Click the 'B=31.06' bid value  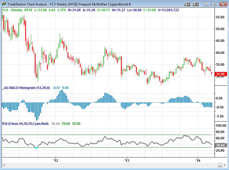[74, 10]
